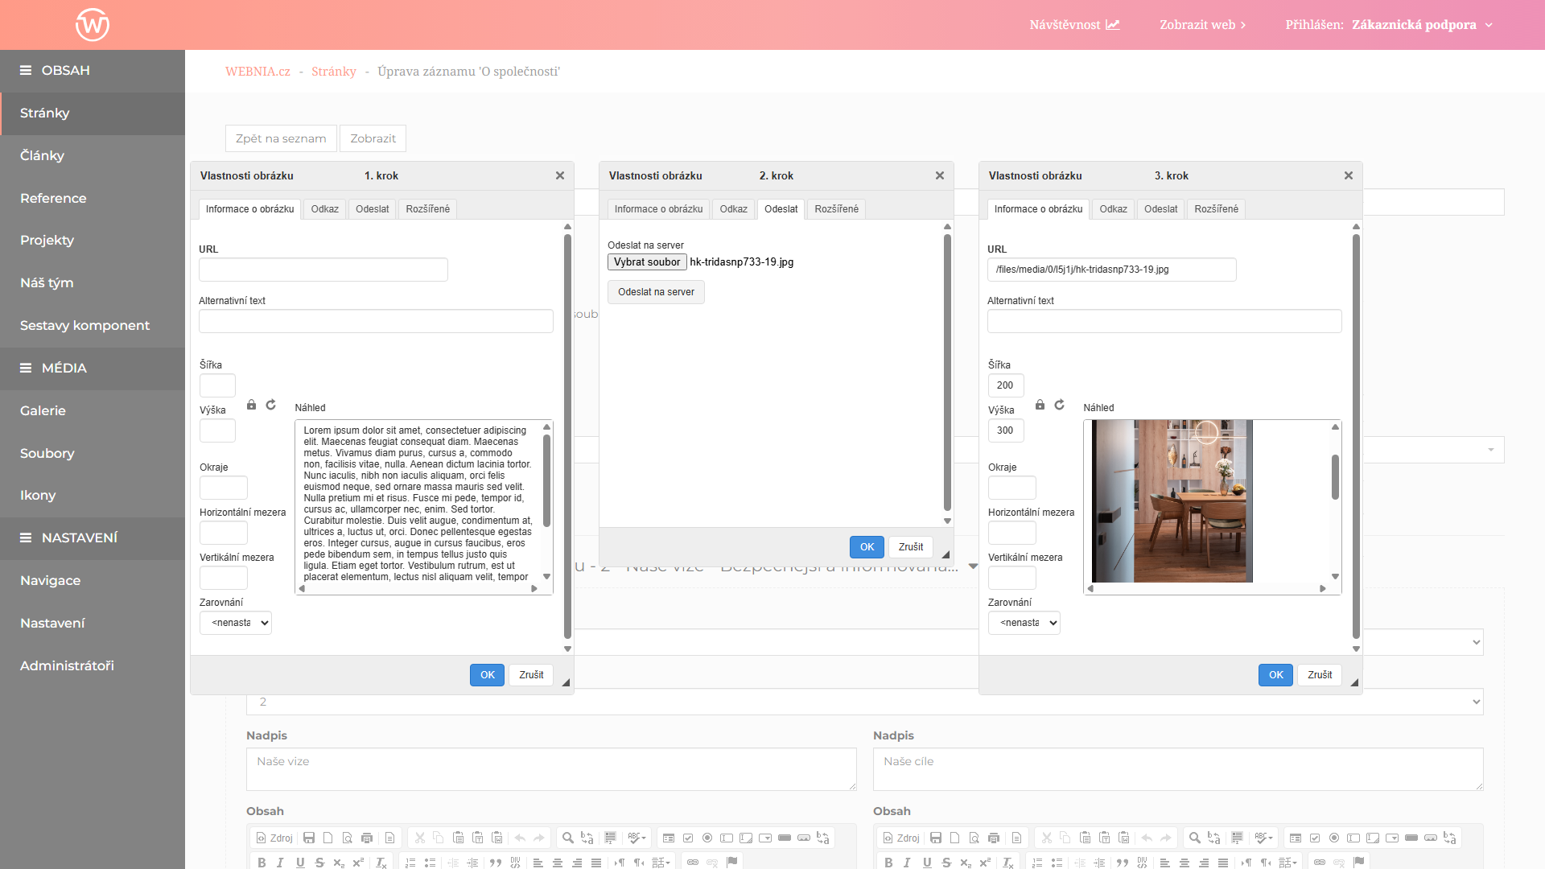Click the Save icon in left Obsah editor
This screenshot has height=869, width=1545.
309,838
